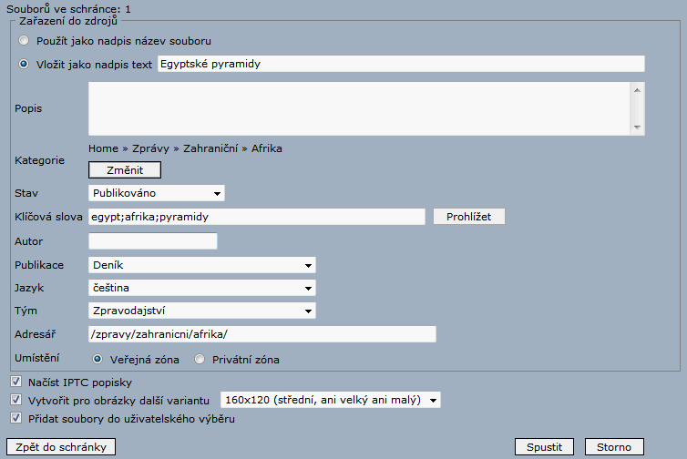
Task: Click the title text field 'Egyptské pyramidy'
Action: [401, 64]
